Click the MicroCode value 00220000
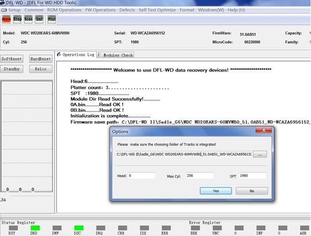The image size is (311, 236). [x=252, y=42]
